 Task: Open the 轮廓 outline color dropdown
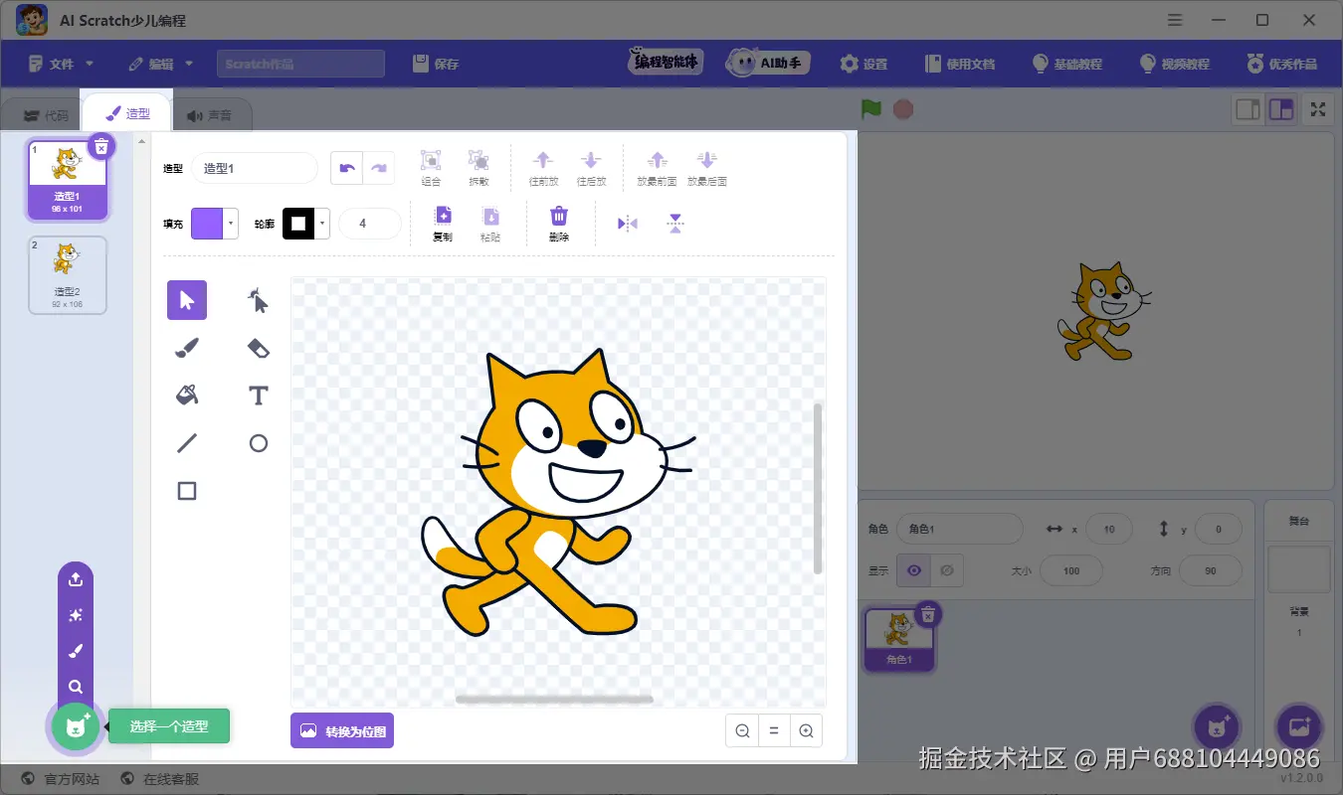320,223
